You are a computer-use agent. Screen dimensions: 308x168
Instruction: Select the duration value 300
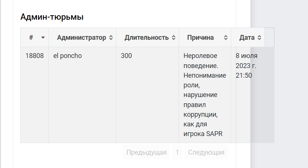pyautogui.click(x=126, y=56)
